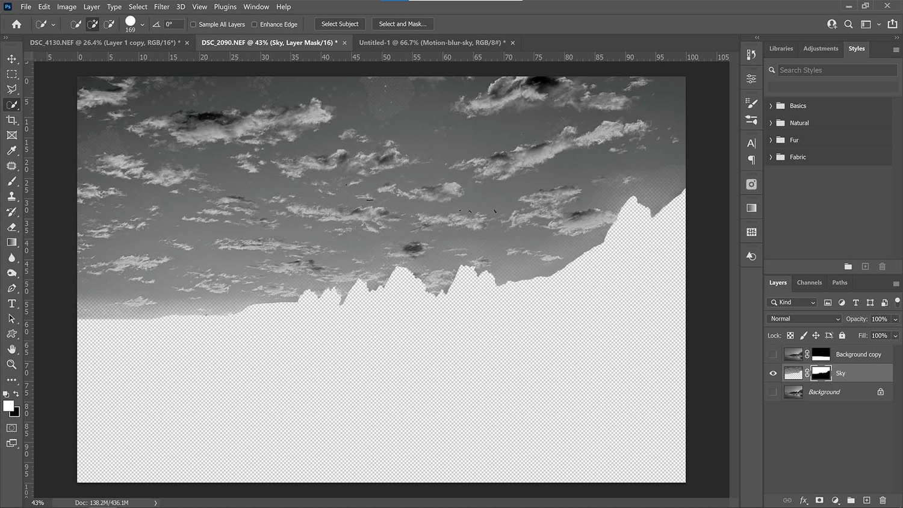Click the Select Subject button
903x508 pixels.
[x=340, y=24]
